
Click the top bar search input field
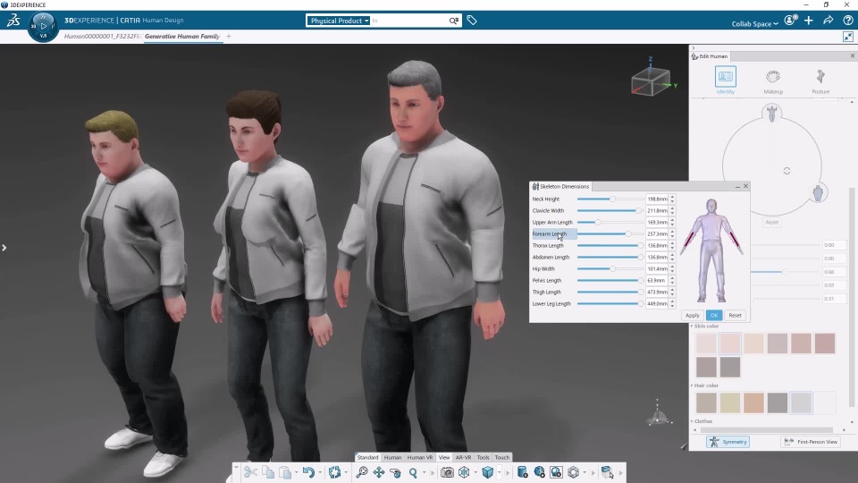coord(408,21)
